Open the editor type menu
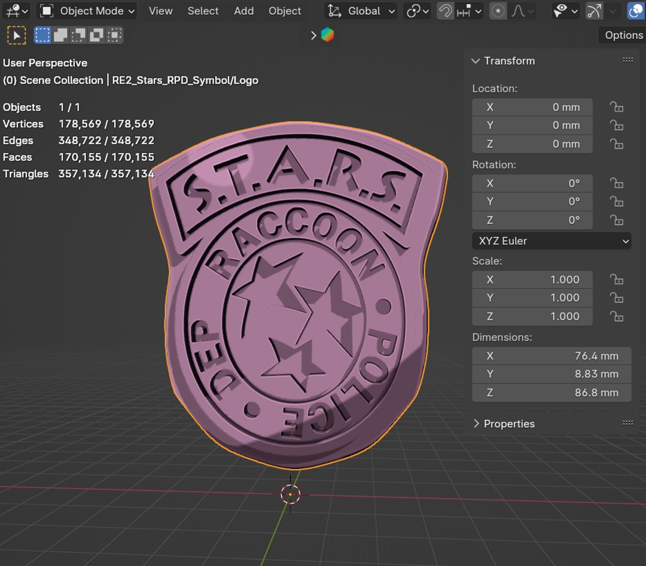The width and height of the screenshot is (646, 566). [x=16, y=11]
